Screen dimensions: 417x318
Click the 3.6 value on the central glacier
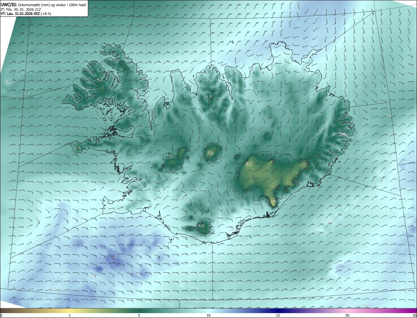click(x=210, y=153)
